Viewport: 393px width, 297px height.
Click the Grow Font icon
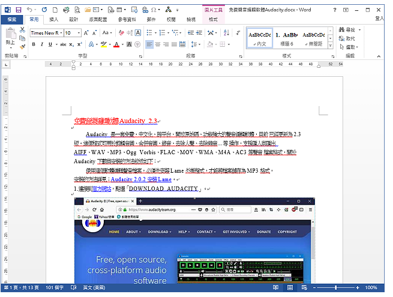[86, 33]
